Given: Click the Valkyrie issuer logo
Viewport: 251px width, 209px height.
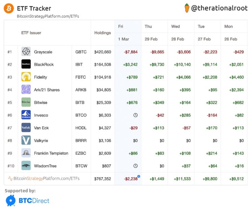Looking at the screenshot, I should pyautogui.click(x=26, y=140).
